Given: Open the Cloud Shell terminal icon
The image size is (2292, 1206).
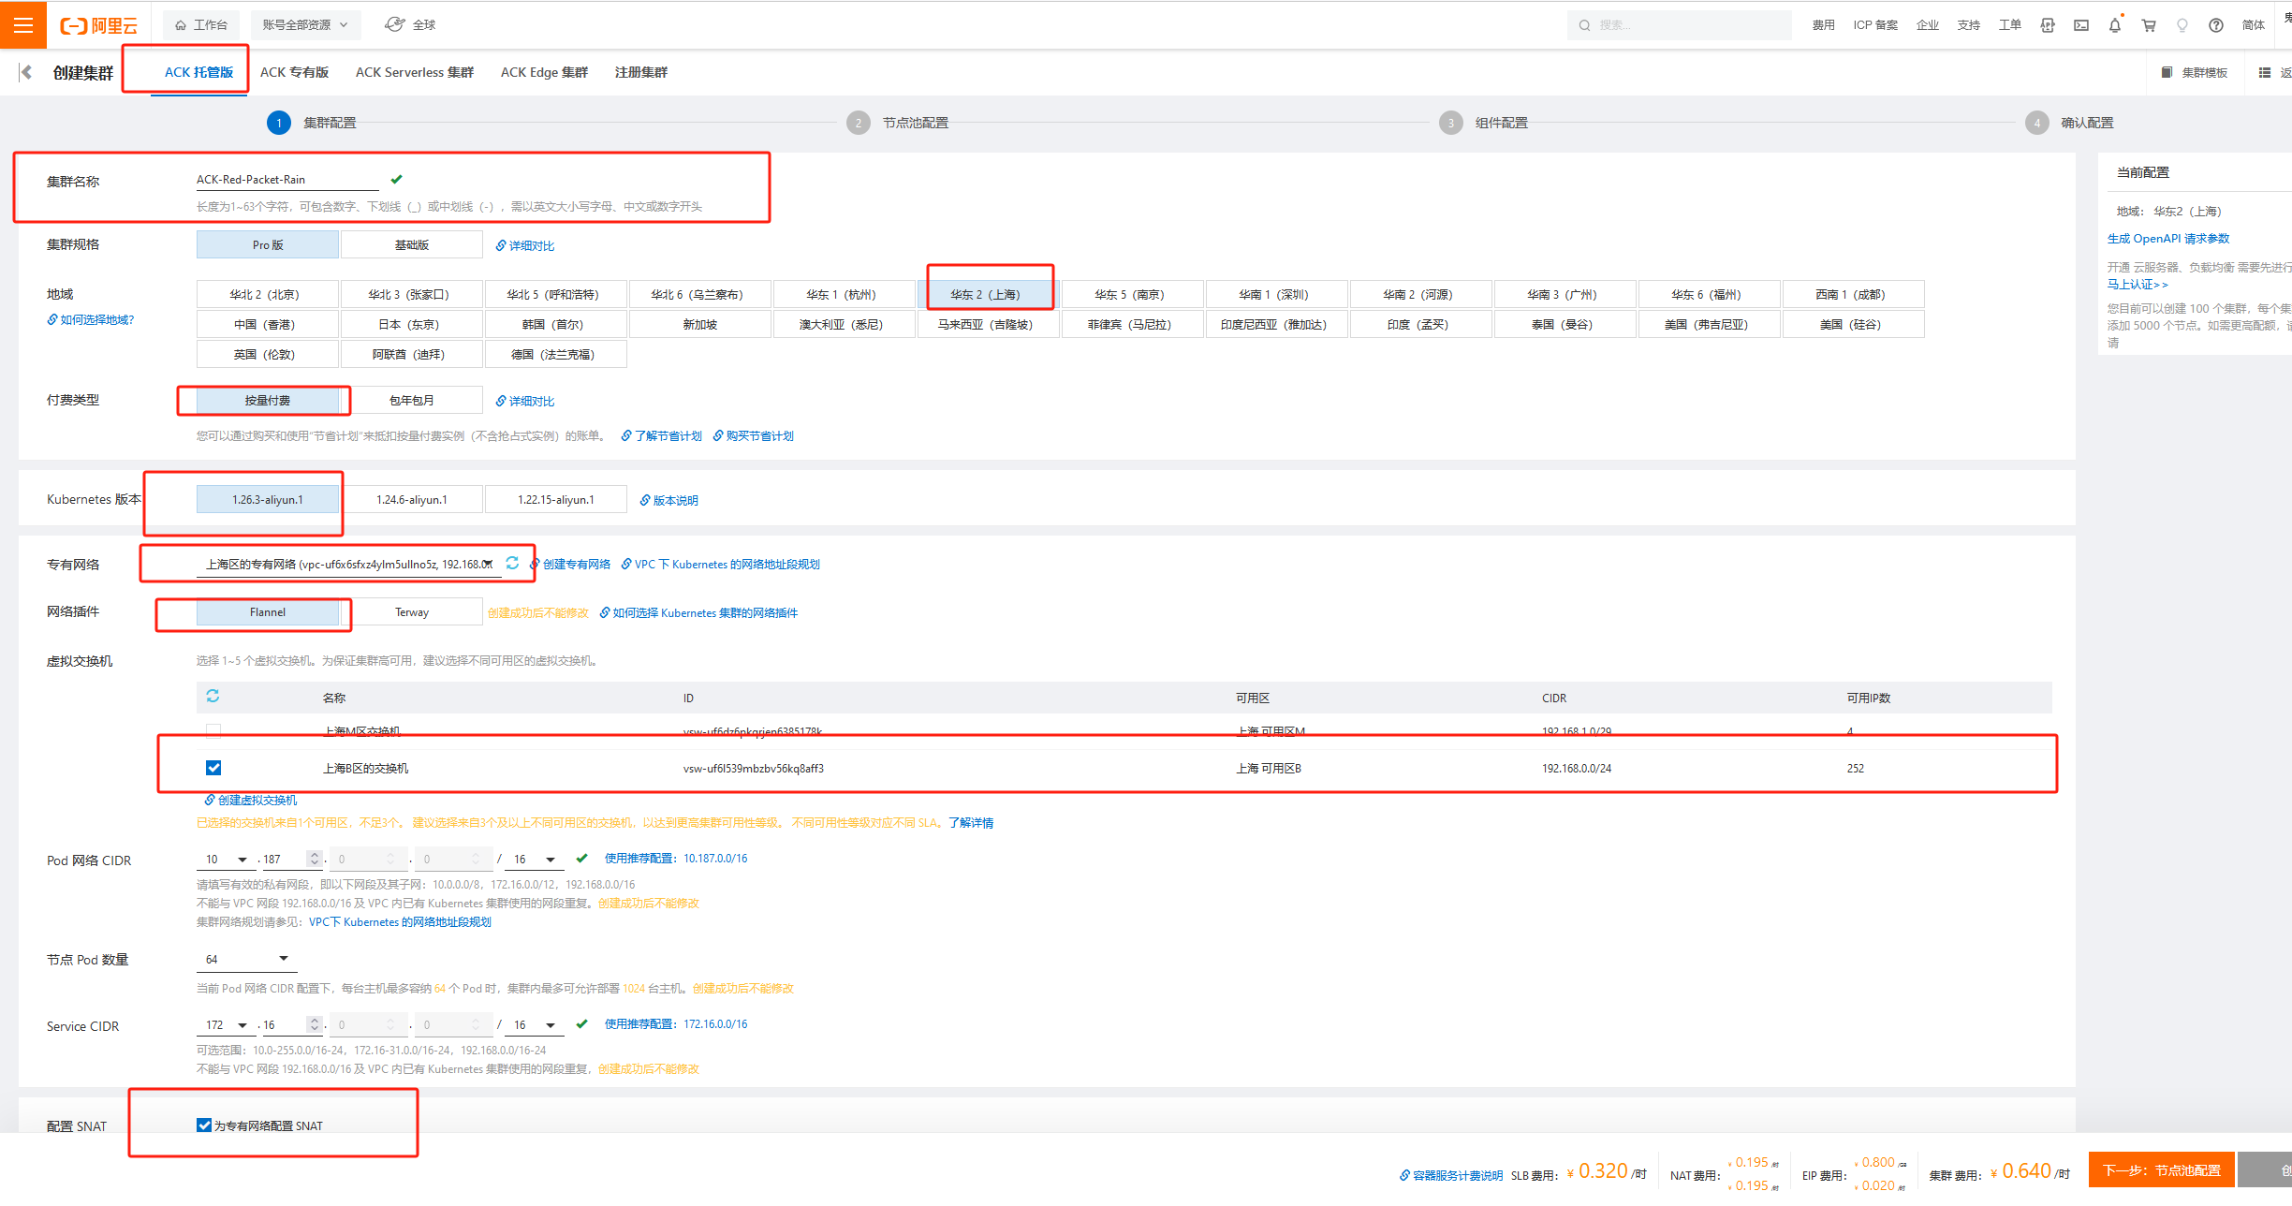Looking at the screenshot, I should point(2080,25).
